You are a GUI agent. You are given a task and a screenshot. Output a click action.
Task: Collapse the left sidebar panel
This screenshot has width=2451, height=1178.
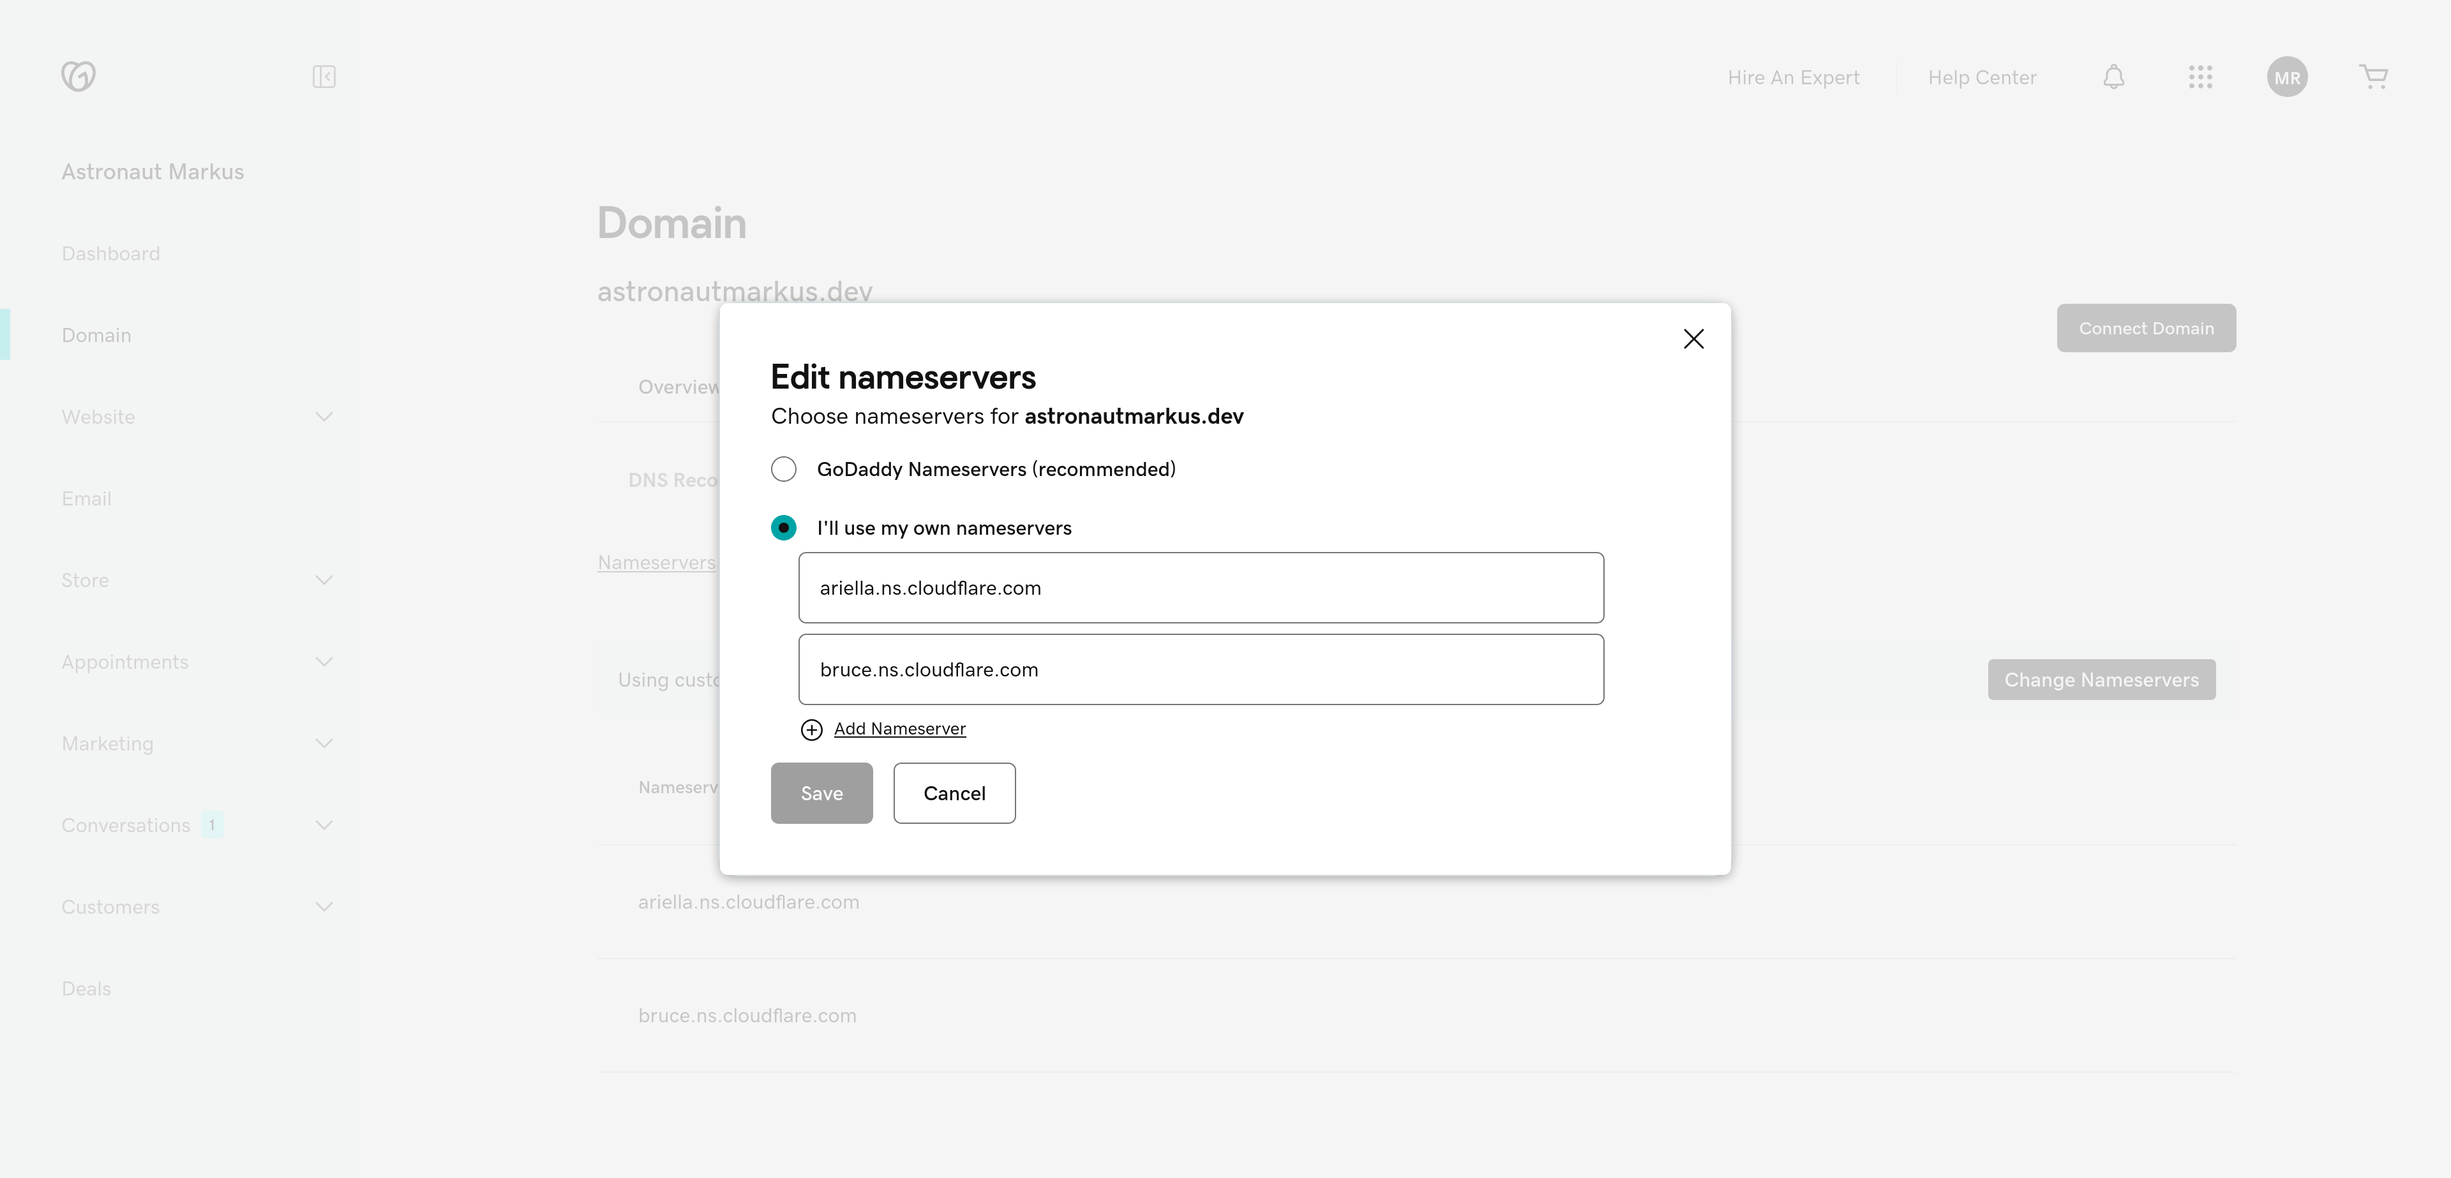tap(324, 77)
